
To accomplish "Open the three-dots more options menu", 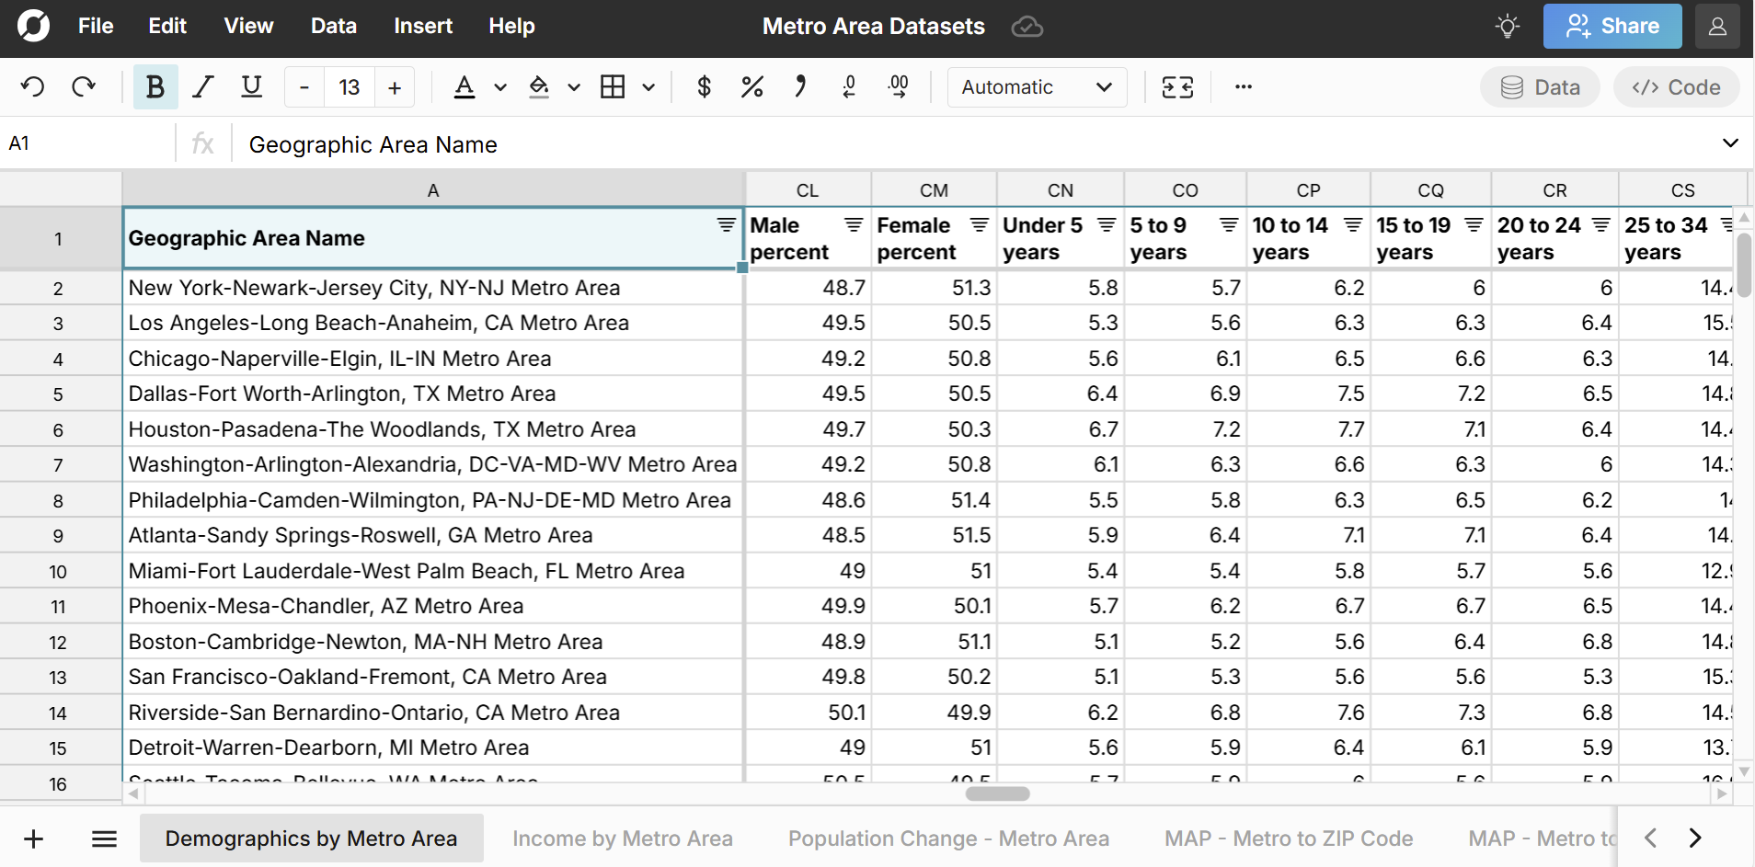I will 1244,87.
